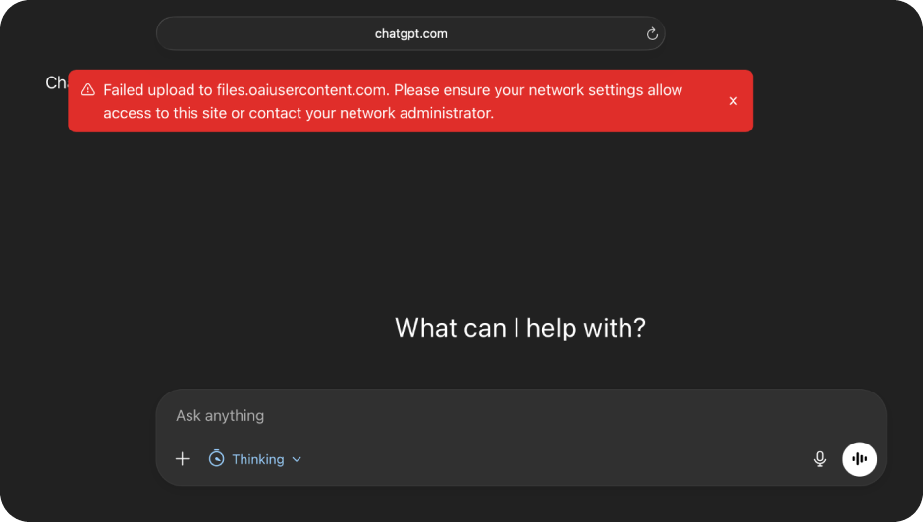Launch voice mode with waveform button
The image size is (923, 522).
tap(859, 459)
